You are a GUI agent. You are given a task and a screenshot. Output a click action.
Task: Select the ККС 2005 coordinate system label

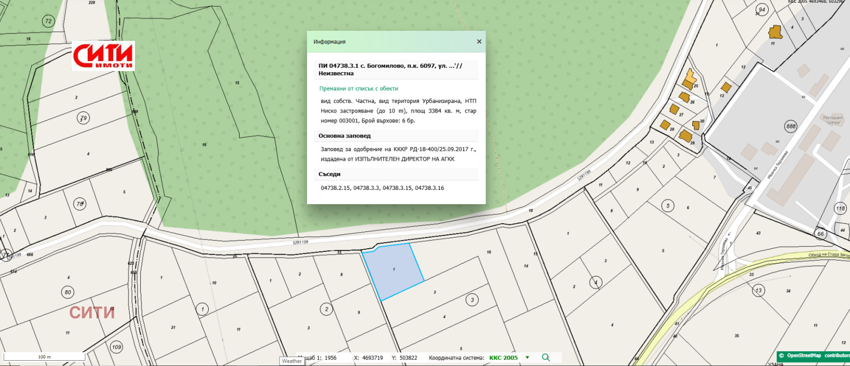tap(503, 358)
